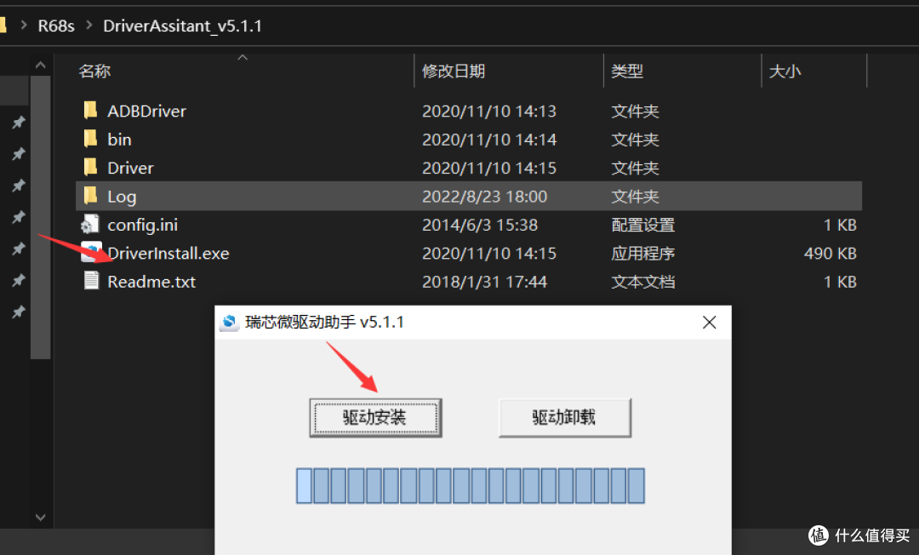Sort by 类型 column header
919x555 pixels.
pos(626,71)
